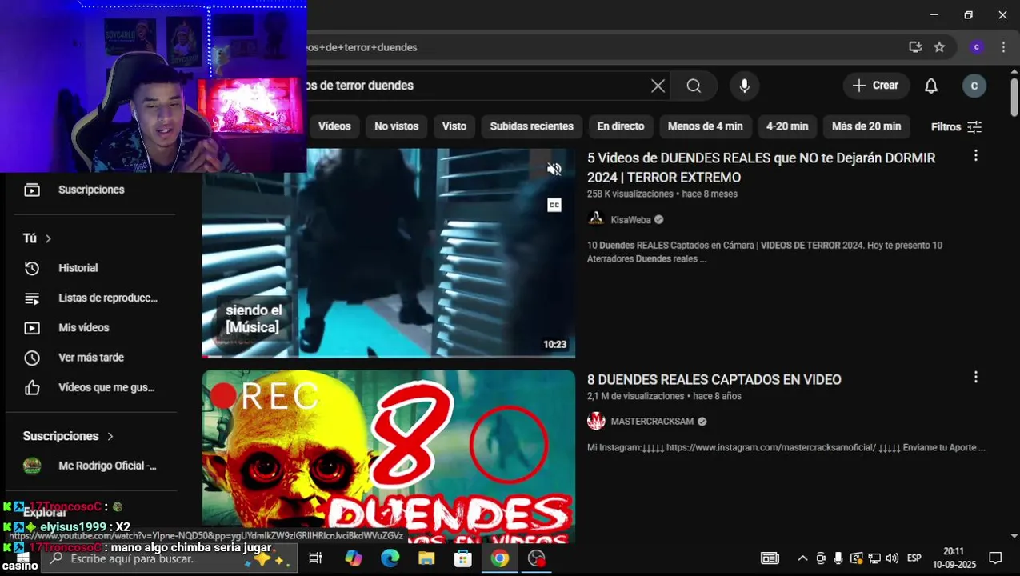Select the Subidas recientes chip

coord(532,126)
